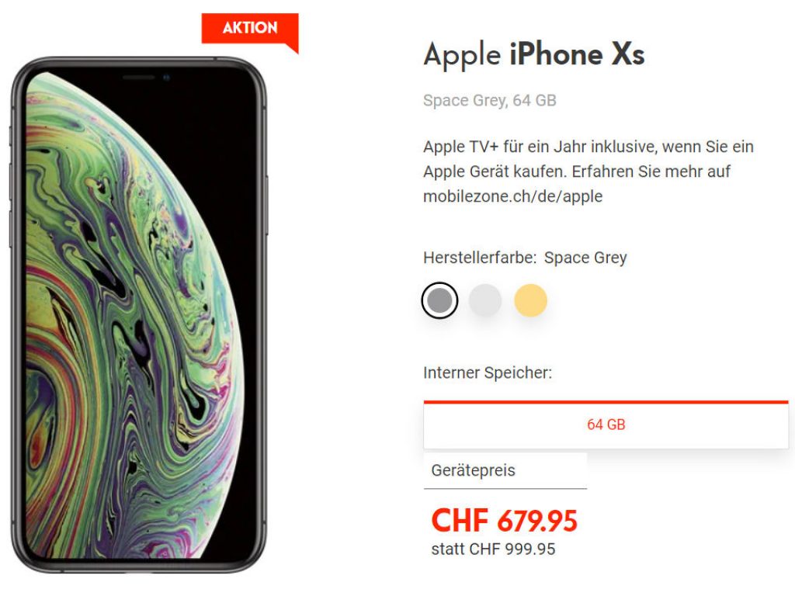Select the Space Grey color swatch
Screen dimensions: 795x596
tap(439, 300)
